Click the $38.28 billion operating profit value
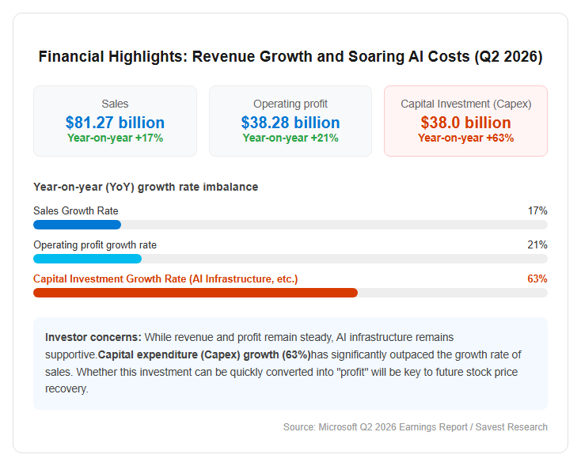Screen dimensions: 581x466 (290, 123)
